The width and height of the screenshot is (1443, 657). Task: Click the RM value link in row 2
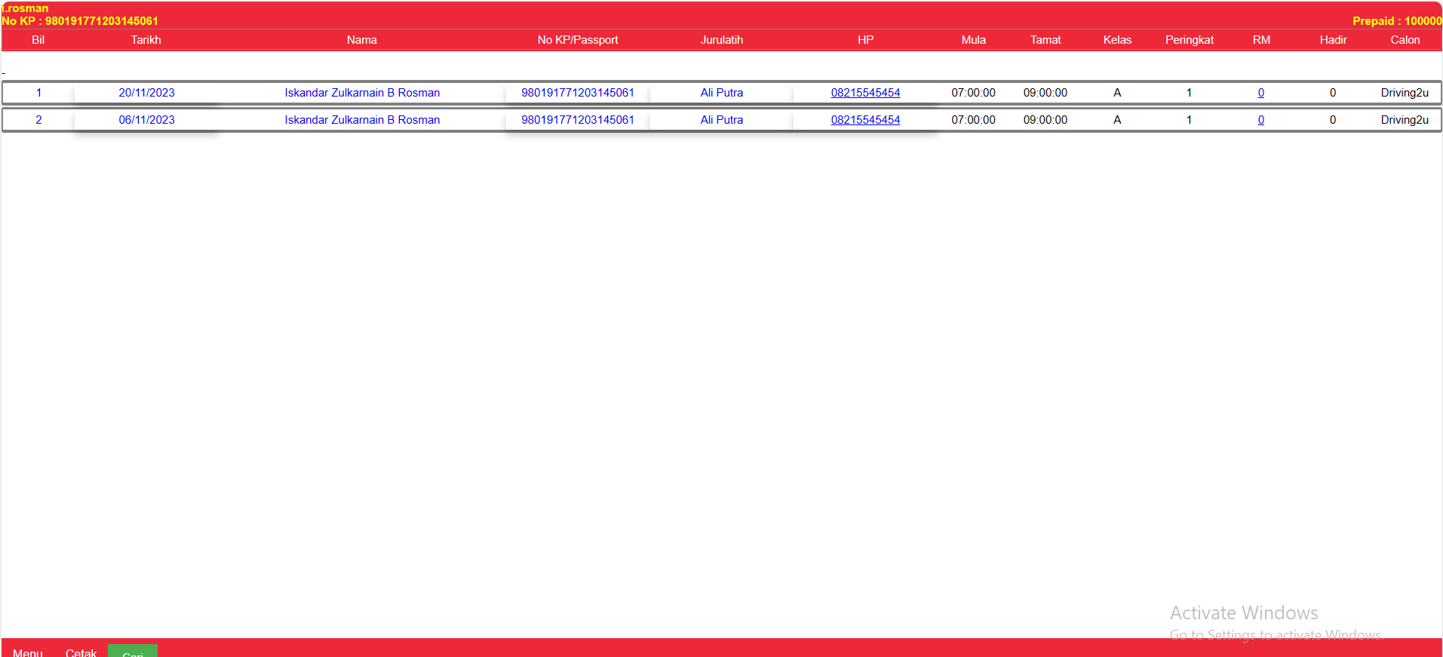pos(1260,120)
